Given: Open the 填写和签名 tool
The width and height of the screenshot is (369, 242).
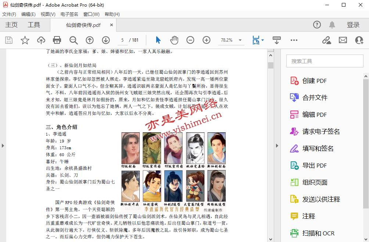Looking at the screenshot, I should tap(312, 148).
